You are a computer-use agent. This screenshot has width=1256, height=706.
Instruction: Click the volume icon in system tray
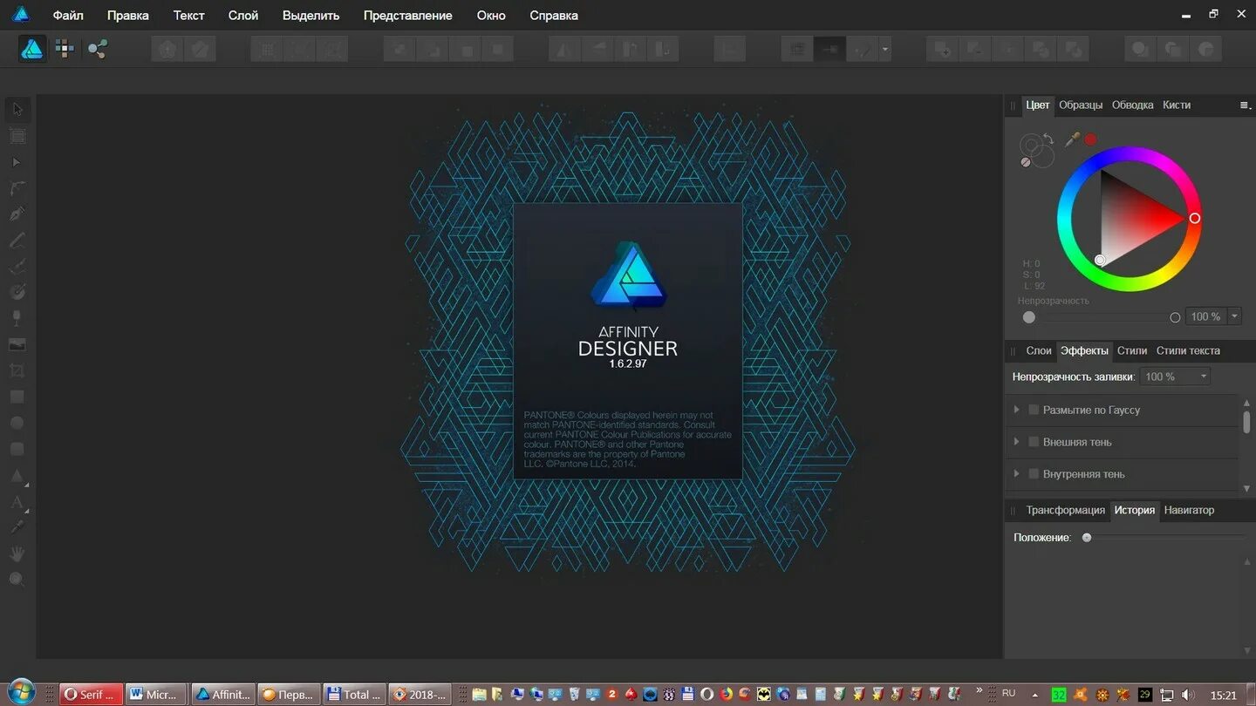1187,695
